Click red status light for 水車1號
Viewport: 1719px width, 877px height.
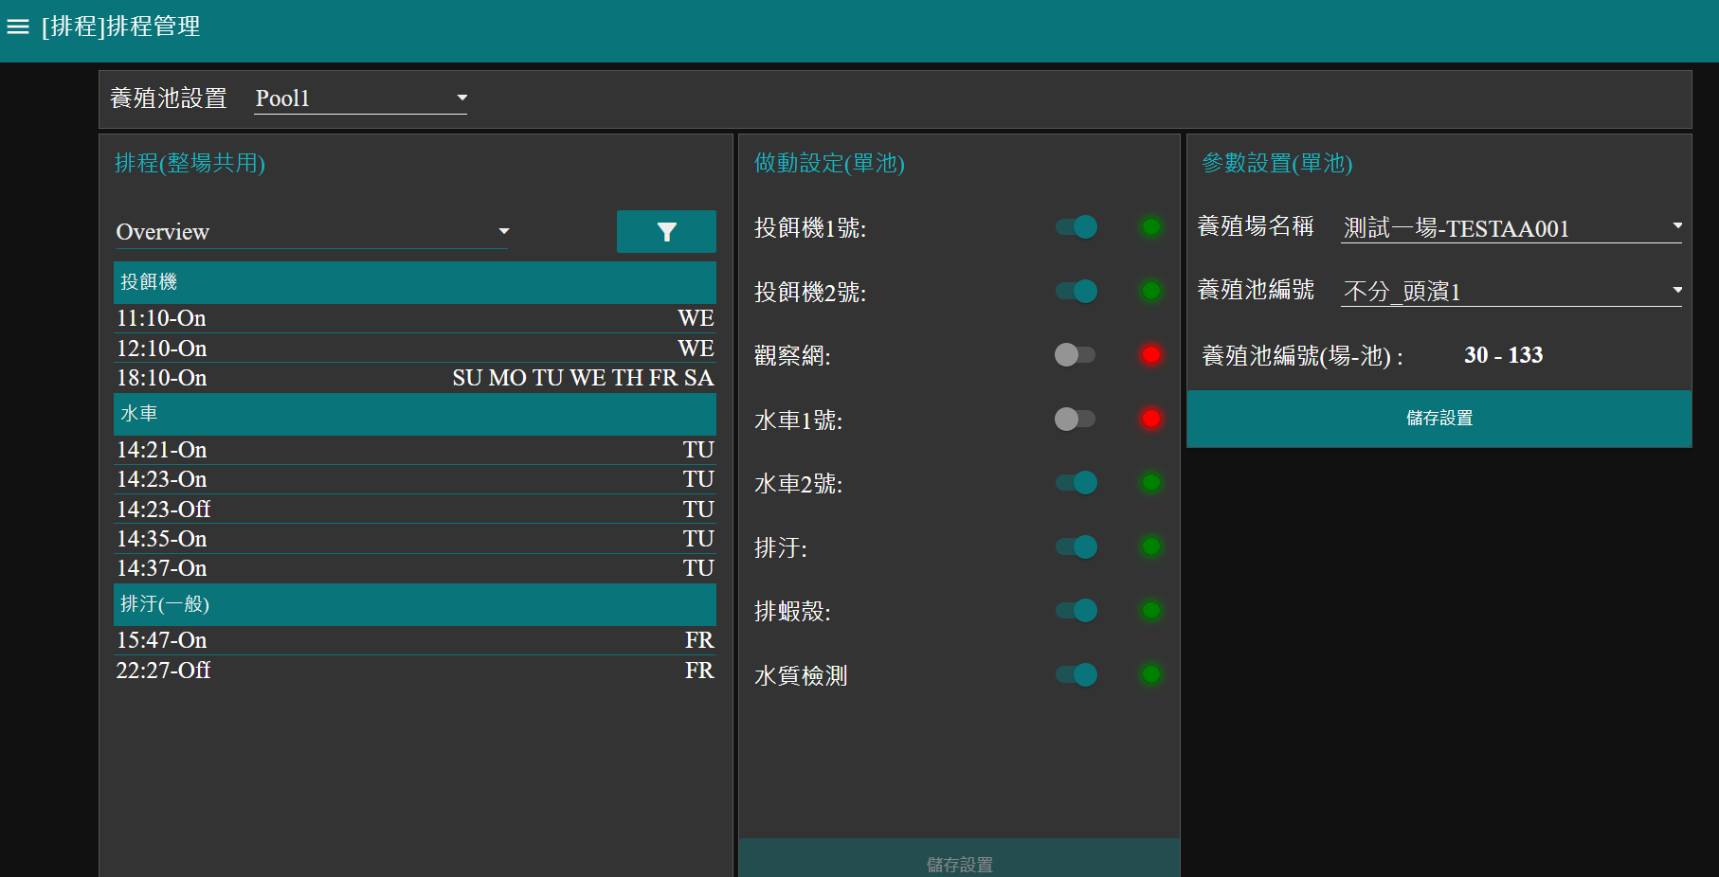click(1150, 419)
